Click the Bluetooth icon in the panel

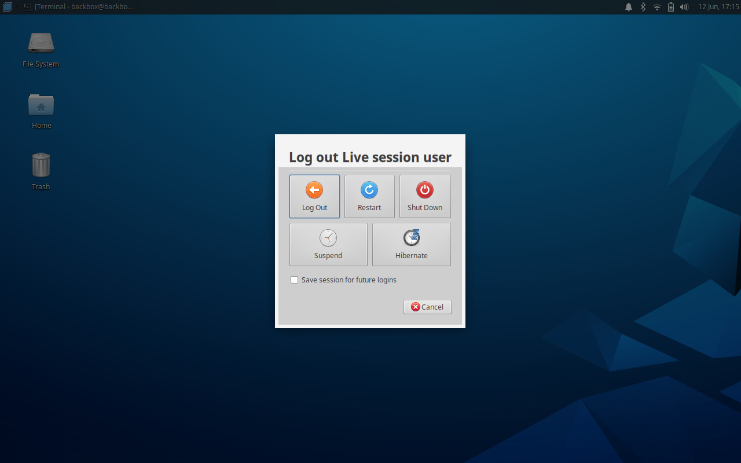pyautogui.click(x=643, y=7)
